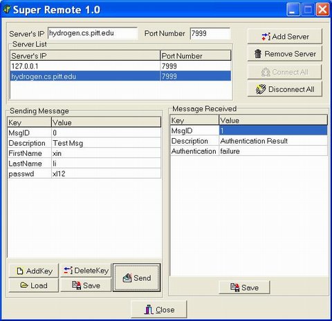Select the hydrogen.cs.pitt.edu row in Server List
The width and height of the screenshot is (332, 321).
(120, 76)
